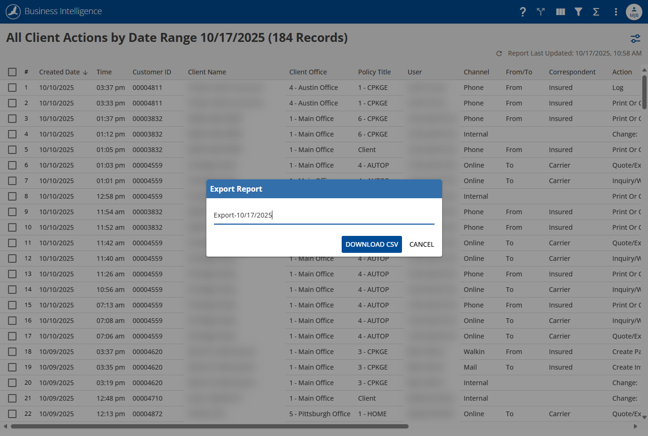Click customer ID 00004811 in row 1
This screenshot has width=648, height=436.
click(148, 88)
